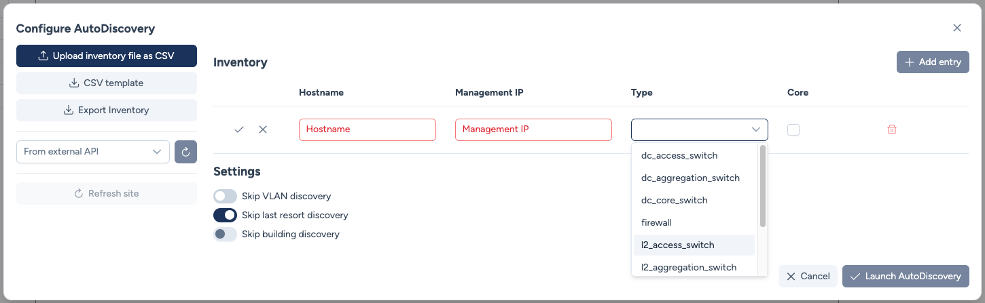The height and width of the screenshot is (303, 985).
Task: Open the From external API dropdown
Action: click(93, 152)
